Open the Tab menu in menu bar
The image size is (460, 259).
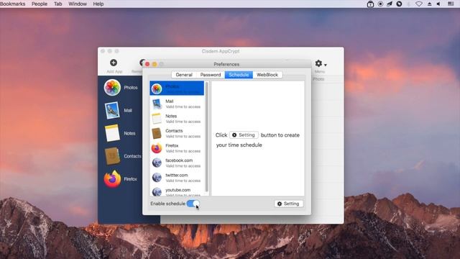click(x=58, y=4)
